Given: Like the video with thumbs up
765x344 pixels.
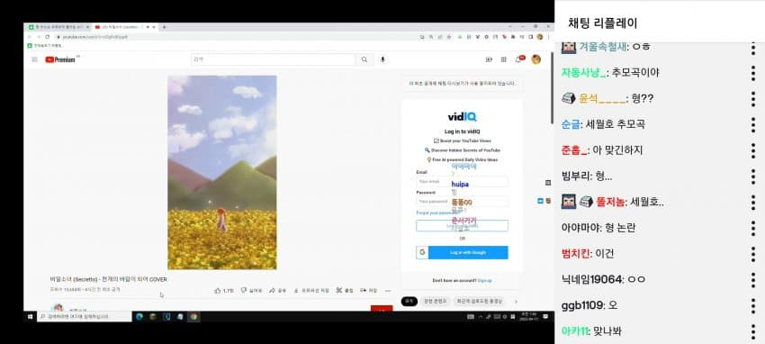Looking at the screenshot, I should (224, 290).
